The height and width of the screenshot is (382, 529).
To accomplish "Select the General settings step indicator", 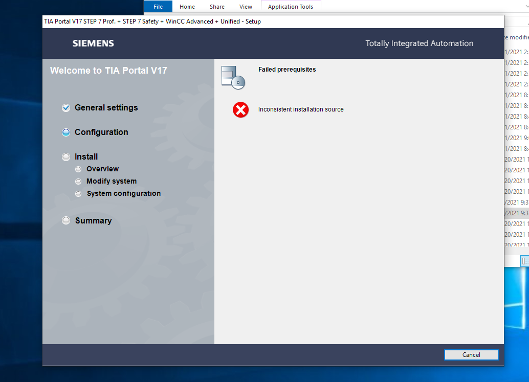I will tap(66, 107).
